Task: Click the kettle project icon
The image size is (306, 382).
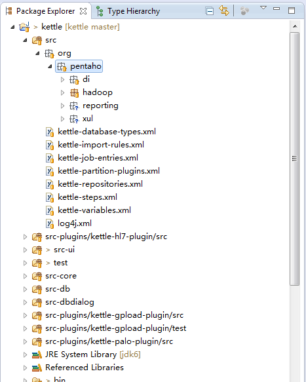Action: pos(24,27)
